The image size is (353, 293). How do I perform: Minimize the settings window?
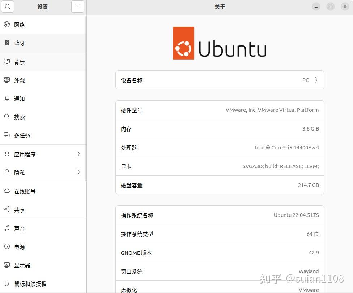(316, 6)
